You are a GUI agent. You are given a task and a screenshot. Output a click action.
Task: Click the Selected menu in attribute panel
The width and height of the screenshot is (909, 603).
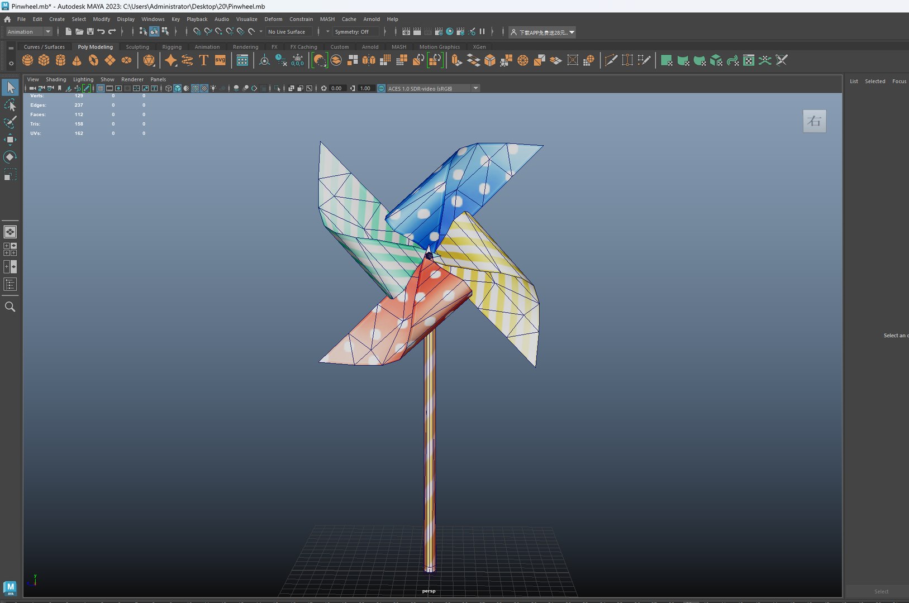[x=875, y=82]
